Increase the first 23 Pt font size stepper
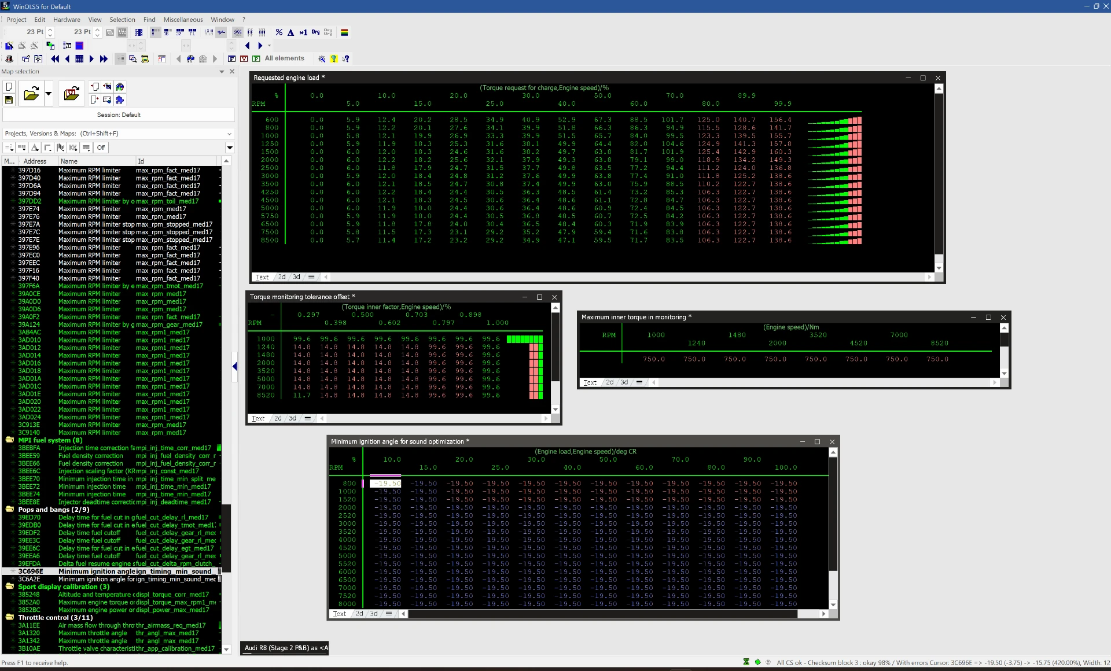 tap(50, 29)
